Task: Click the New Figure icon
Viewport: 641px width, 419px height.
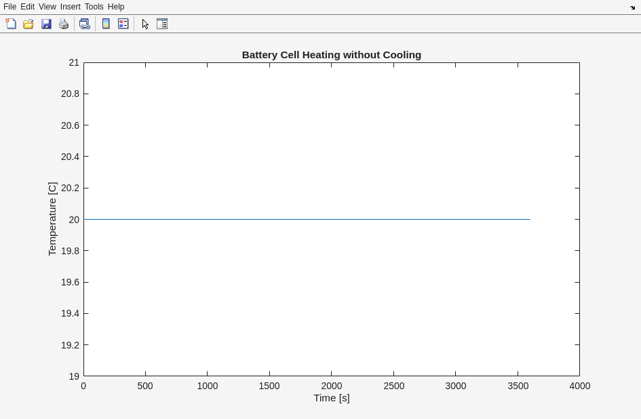Action: (11, 24)
